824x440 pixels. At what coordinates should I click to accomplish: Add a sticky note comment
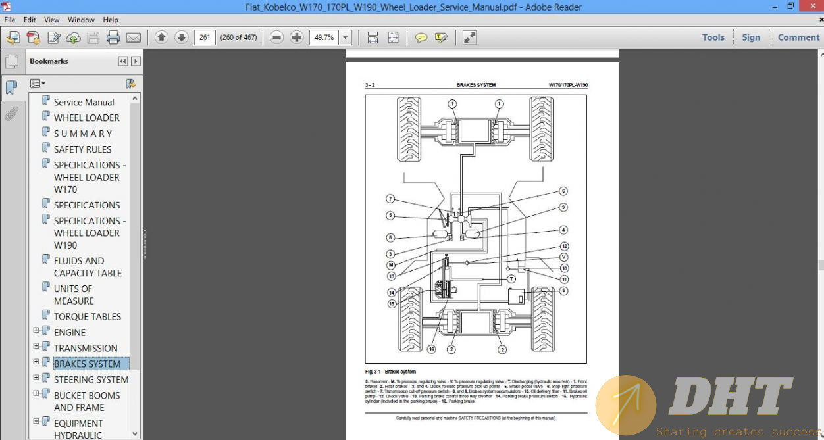[x=421, y=37]
